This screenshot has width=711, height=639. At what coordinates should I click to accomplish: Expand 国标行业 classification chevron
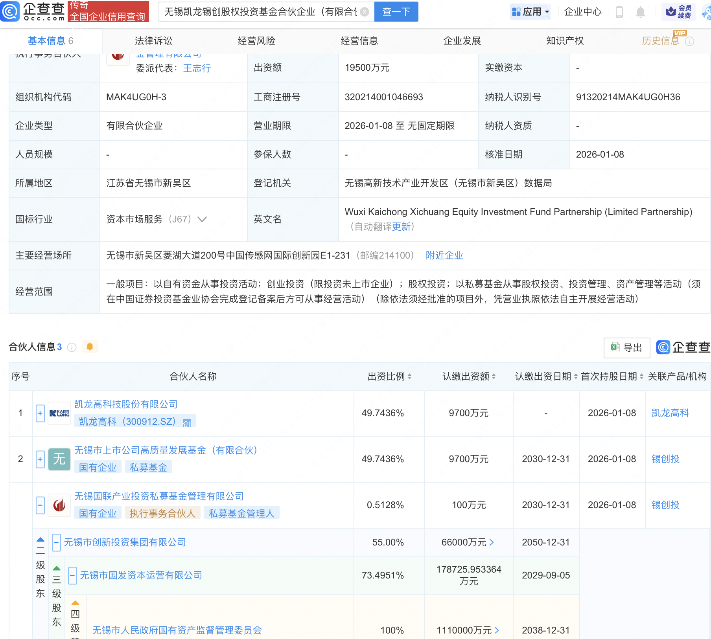pos(202,219)
